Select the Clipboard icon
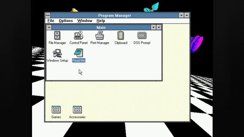This screenshot has width=244, height=137. click(x=120, y=35)
